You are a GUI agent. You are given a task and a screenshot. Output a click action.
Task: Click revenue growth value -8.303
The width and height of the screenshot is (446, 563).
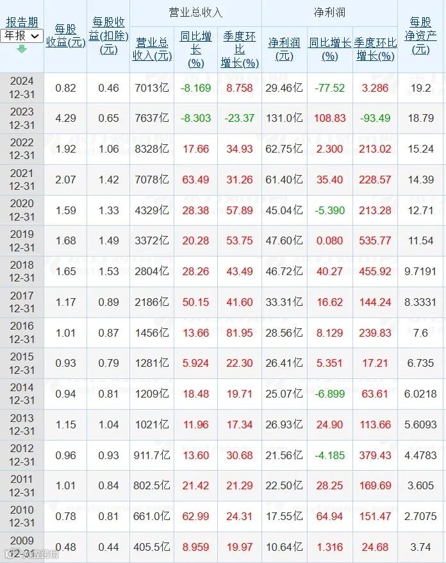coord(195,118)
